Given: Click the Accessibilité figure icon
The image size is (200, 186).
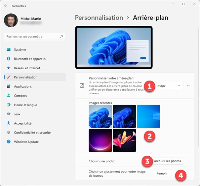Looking at the screenshot, I should pos(9,123).
